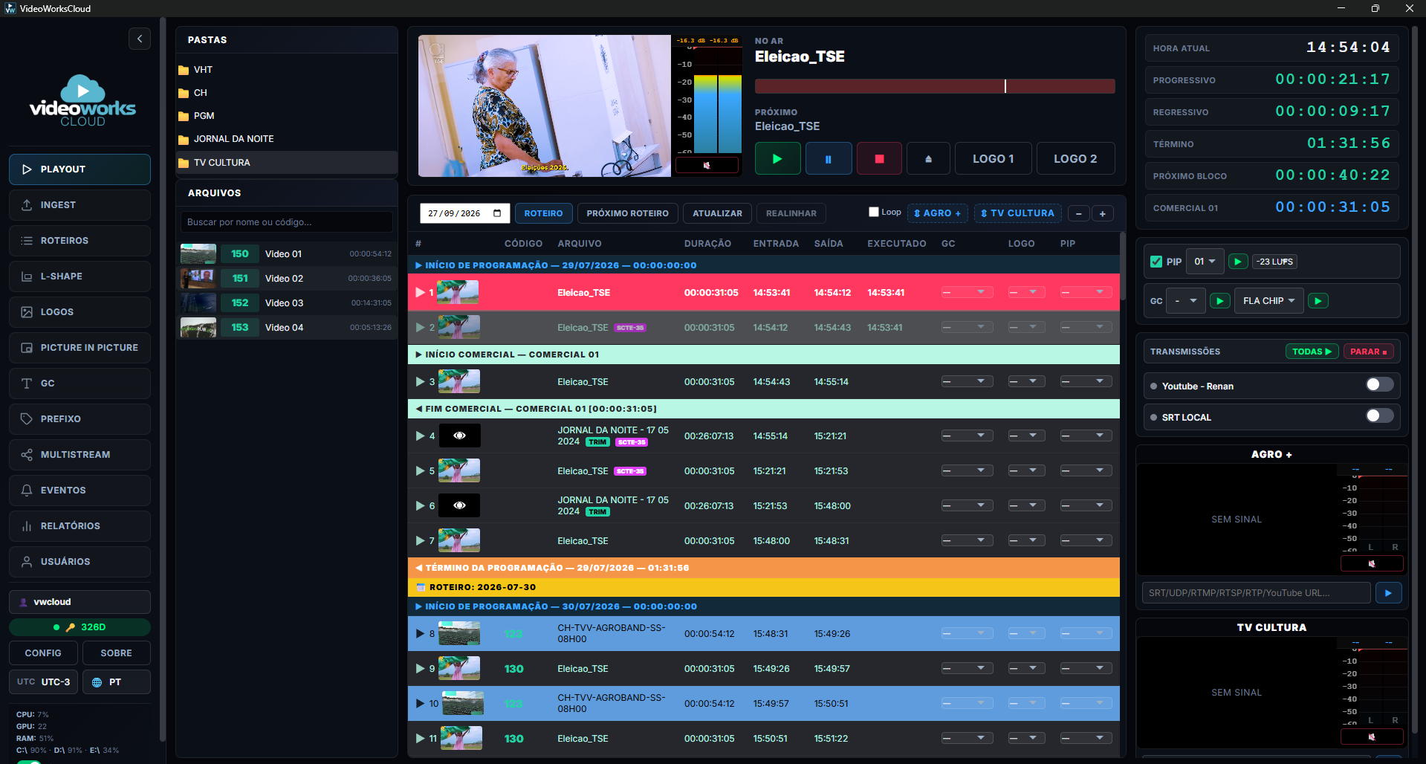Select the Video 03 file thumbnail
The image size is (1426, 764).
point(198,303)
